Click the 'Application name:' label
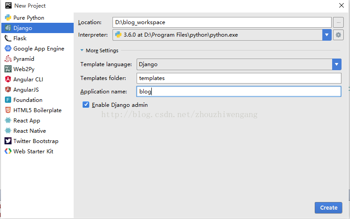This screenshot has height=219, width=350. tap(104, 92)
